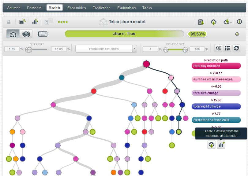Create a dataset from this node
Viewport: 248px width, 176px height.
pos(221,145)
